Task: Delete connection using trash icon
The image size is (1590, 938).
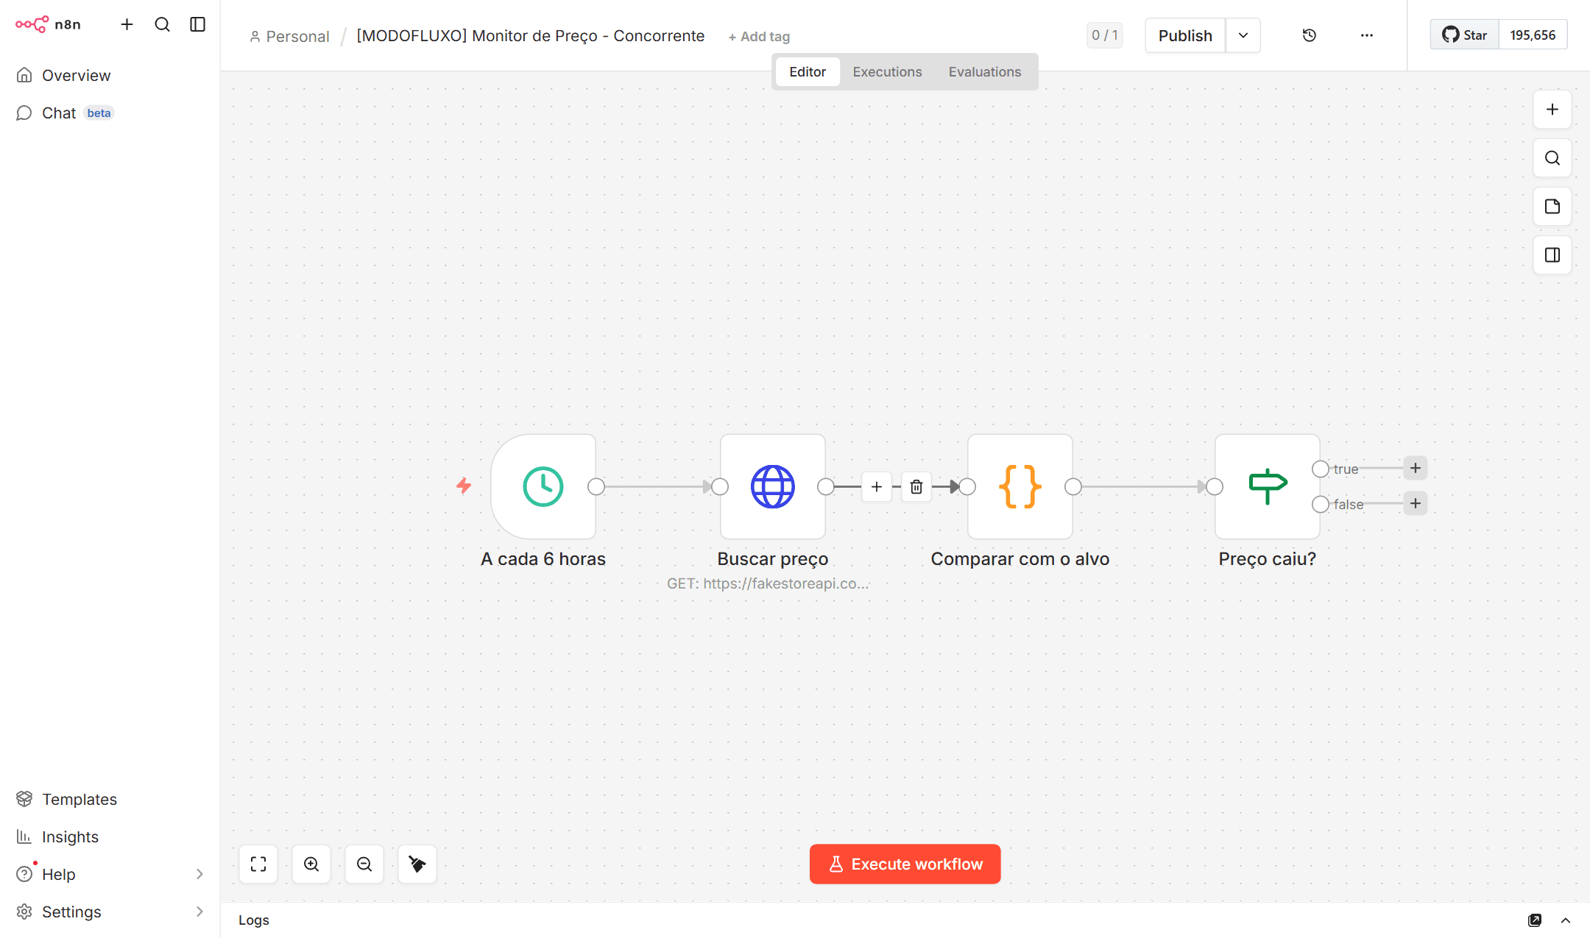Action: coord(916,486)
